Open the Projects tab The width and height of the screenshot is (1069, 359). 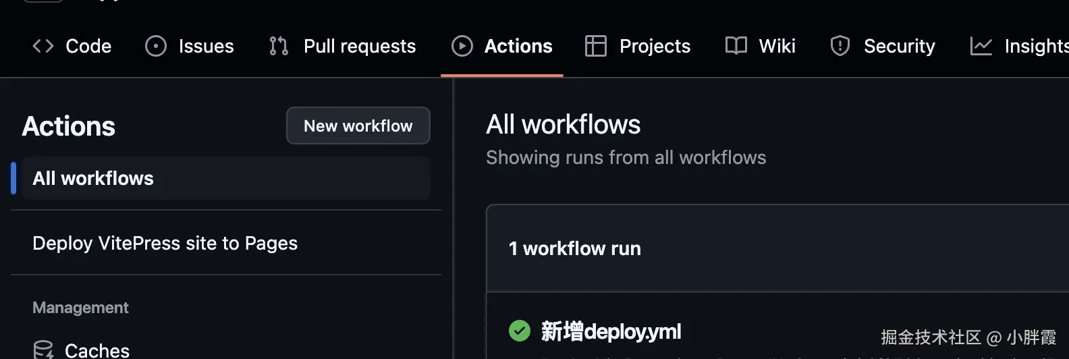[638, 46]
